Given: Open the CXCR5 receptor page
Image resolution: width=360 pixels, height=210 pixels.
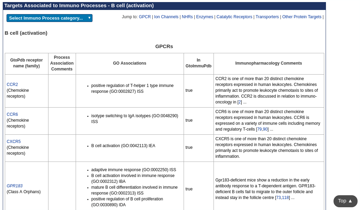Looking at the screenshot, I should [14, 142].
